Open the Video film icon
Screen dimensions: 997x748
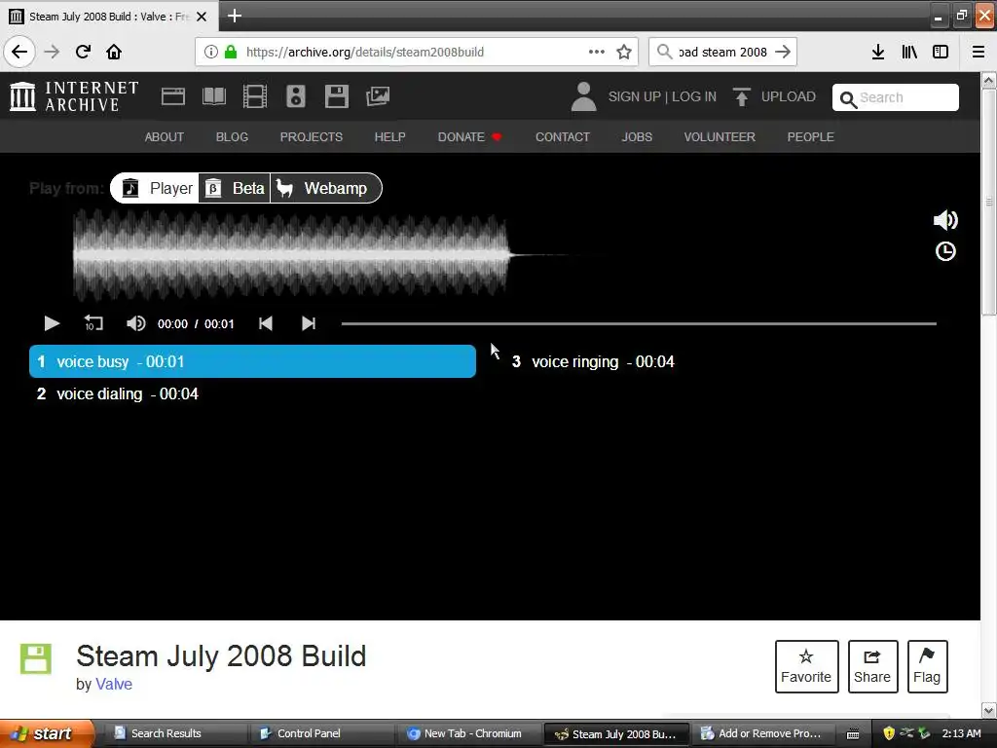tap(255, 96)
